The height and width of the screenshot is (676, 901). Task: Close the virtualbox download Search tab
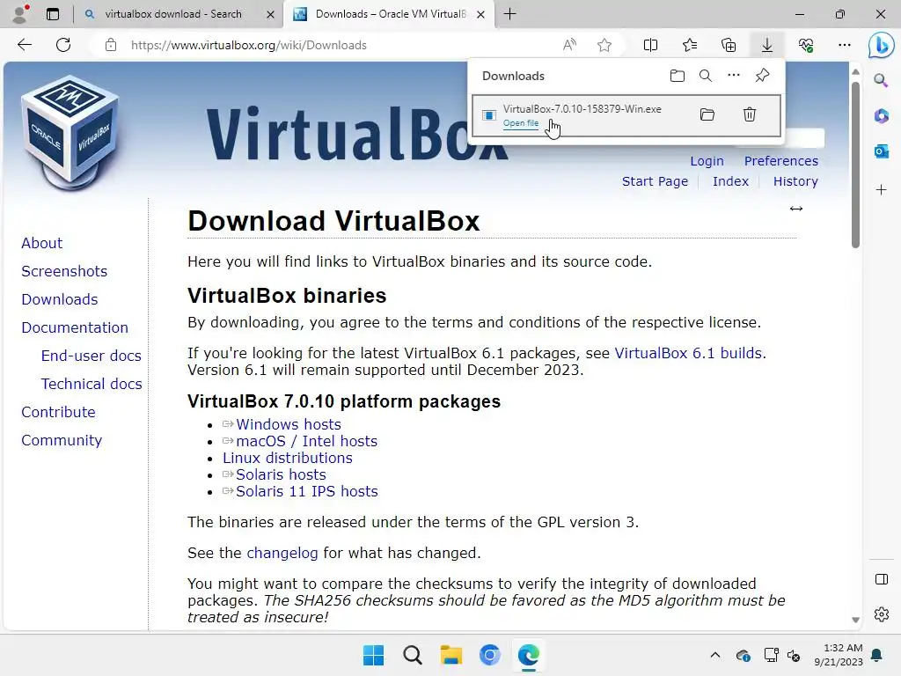coord(270,14)
